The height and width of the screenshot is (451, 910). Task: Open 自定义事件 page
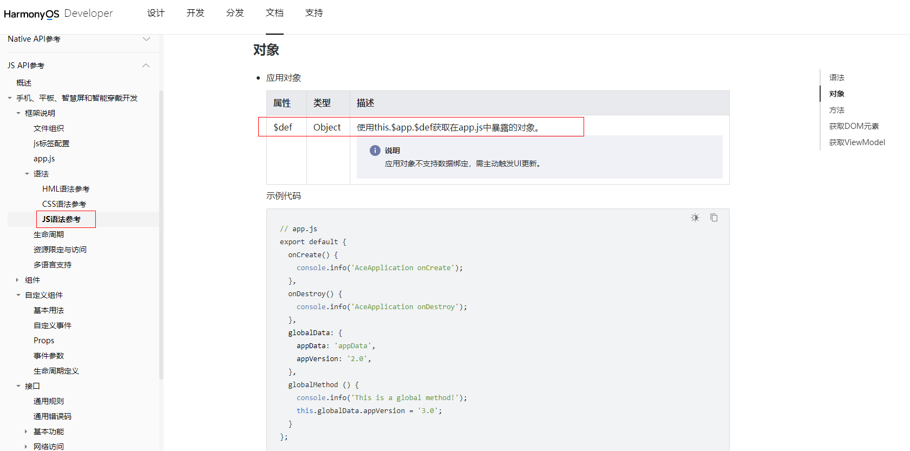coord(53,325)
